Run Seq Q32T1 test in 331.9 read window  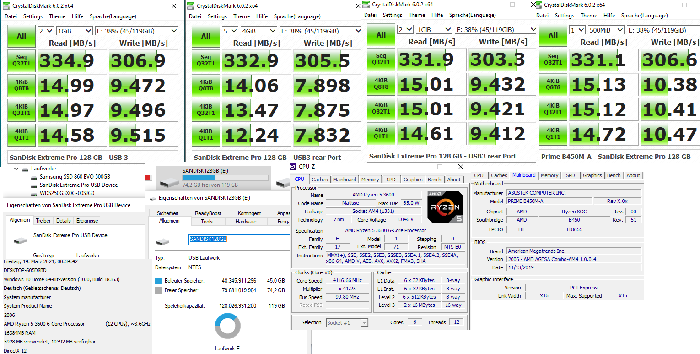[x=381, y=60]
